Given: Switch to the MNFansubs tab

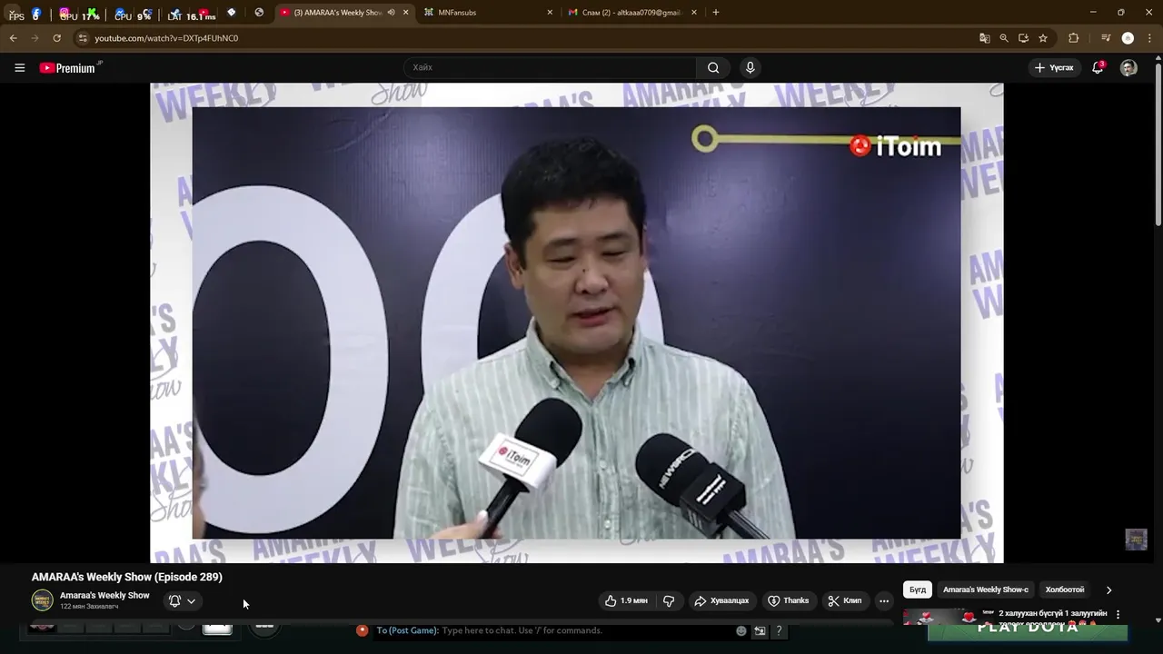Looking at the screenshot, I should pos(489,13).
